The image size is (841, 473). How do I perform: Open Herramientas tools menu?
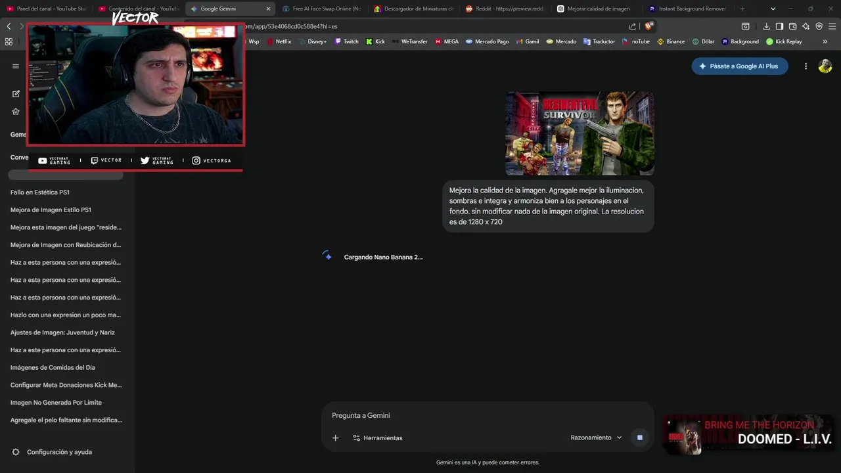[x=377, y=438]
